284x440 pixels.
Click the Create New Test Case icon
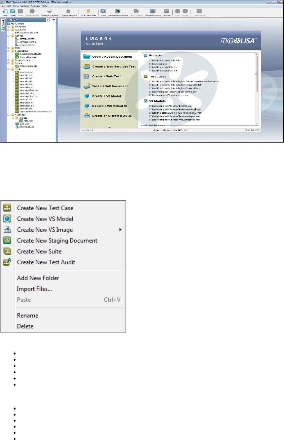[7, 208]
